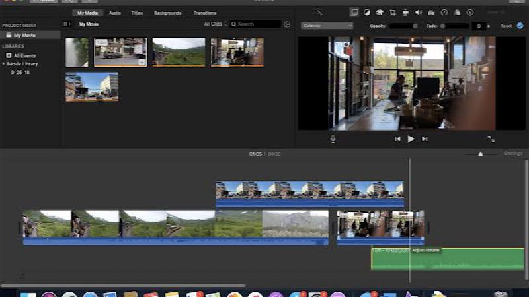
Task: Click the green hillside clip in timeline
Action: 175,227
